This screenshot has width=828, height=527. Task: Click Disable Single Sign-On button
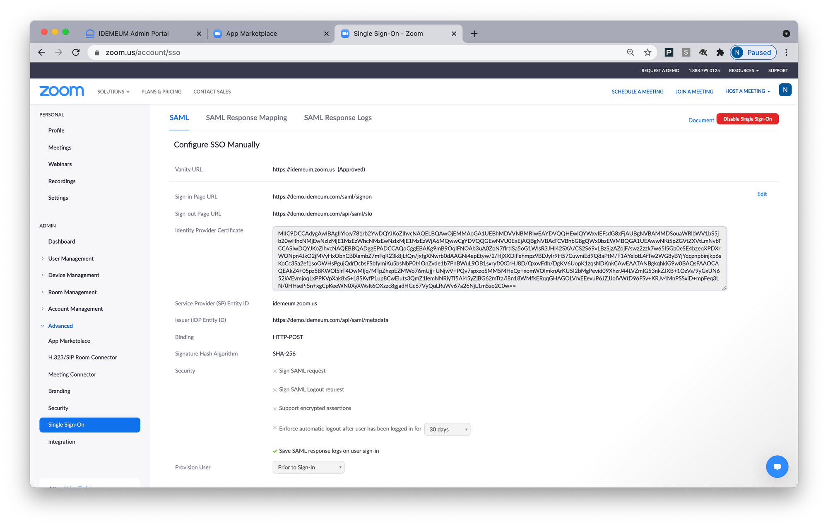pos(747,119)
